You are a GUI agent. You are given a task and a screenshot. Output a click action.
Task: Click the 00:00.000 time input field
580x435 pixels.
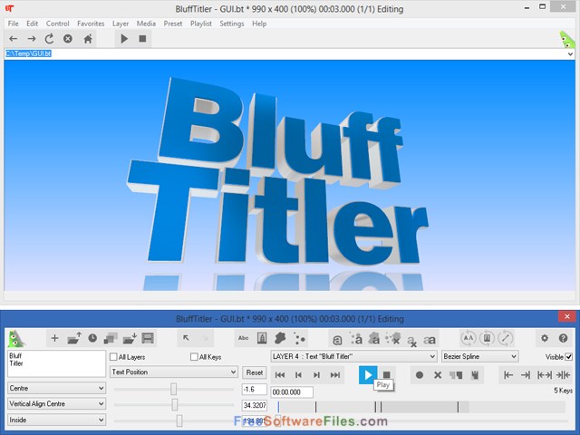[292, 392]
